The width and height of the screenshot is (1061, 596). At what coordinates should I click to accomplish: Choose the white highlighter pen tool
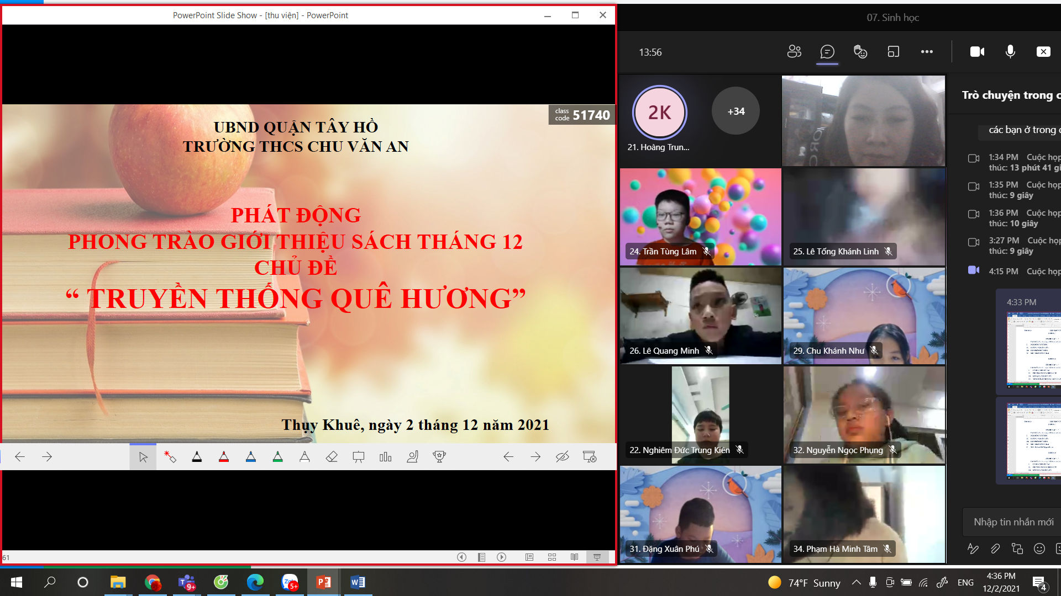pos(304,457)
